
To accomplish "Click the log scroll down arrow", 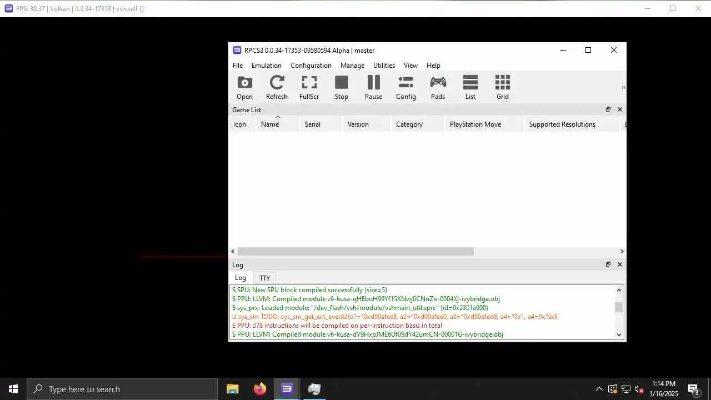I will click(x=619, y=334).
